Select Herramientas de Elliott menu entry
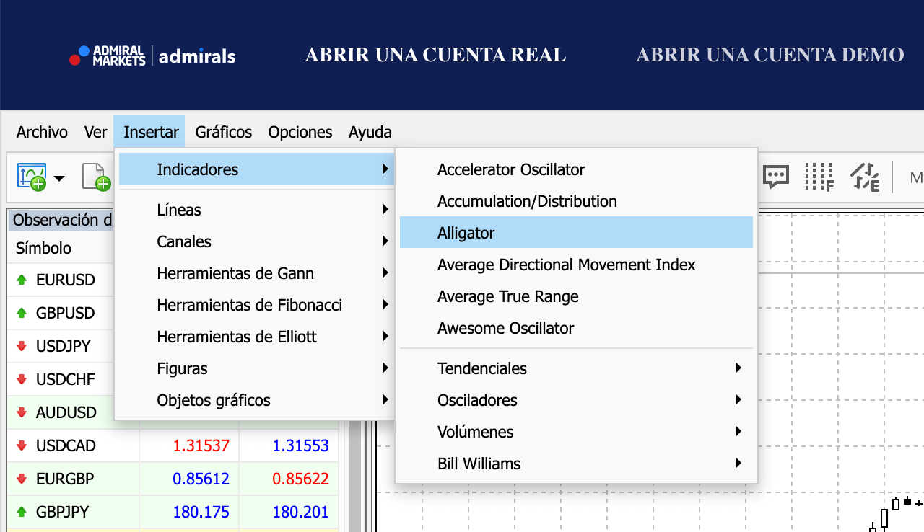The height and width of the screenshot is (532, 924). point(256,337)
